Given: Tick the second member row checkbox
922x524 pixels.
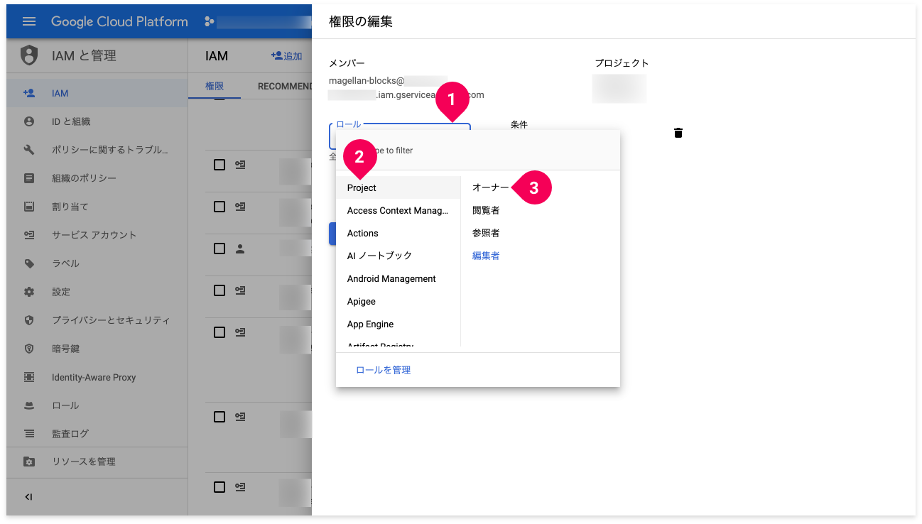Looking at the screenshot, I should (219, 207).
